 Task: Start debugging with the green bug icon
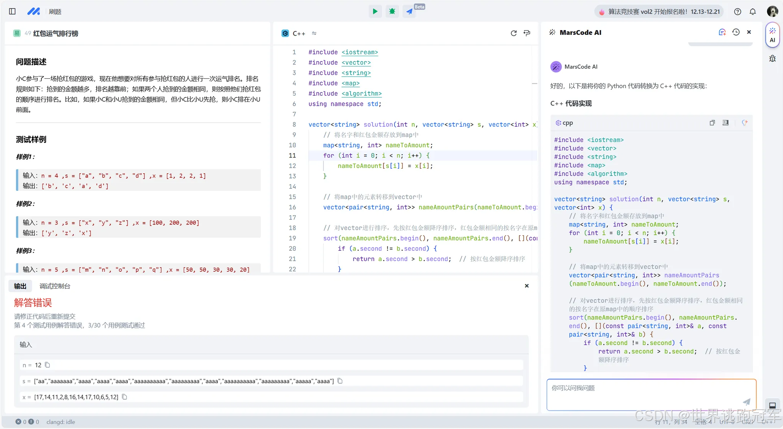[392, 11]
